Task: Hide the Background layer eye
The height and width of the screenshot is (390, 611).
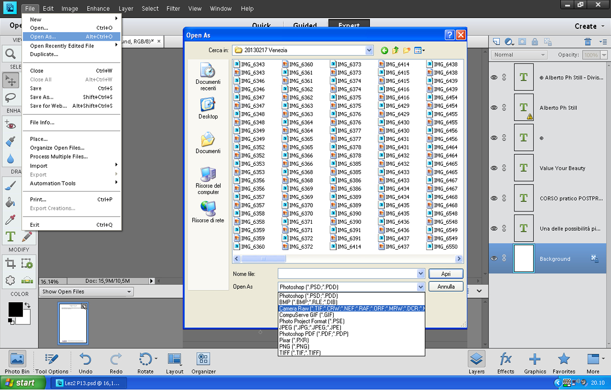Action: coord(494,259)
